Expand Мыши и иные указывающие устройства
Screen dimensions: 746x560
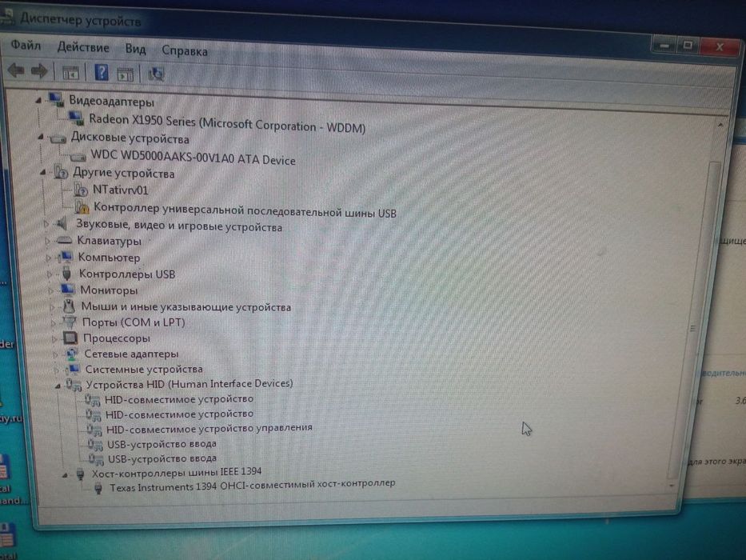pyautogui.click(x=52, y=307)
